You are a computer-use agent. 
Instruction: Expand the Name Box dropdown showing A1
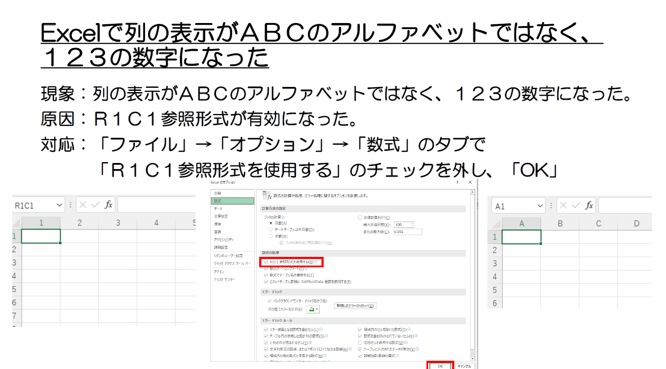[540, 206]
